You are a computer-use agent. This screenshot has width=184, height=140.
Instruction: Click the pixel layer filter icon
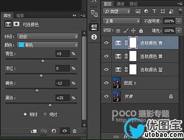[138, 11]
